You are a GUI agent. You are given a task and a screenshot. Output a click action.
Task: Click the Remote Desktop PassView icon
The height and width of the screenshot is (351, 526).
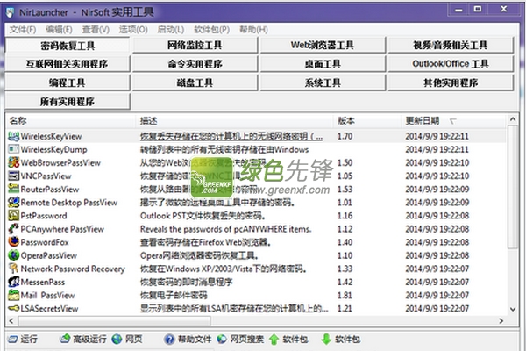13,202
